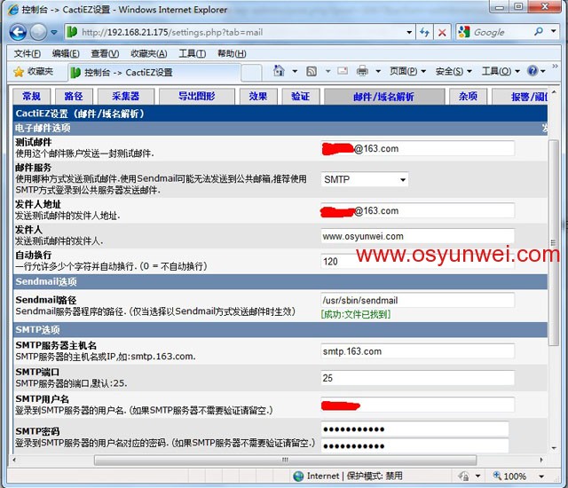Expand the Print options dropdown arrow
Image resolution: width=568 pixels, height=488 pixels.
[x=378, y=71]
